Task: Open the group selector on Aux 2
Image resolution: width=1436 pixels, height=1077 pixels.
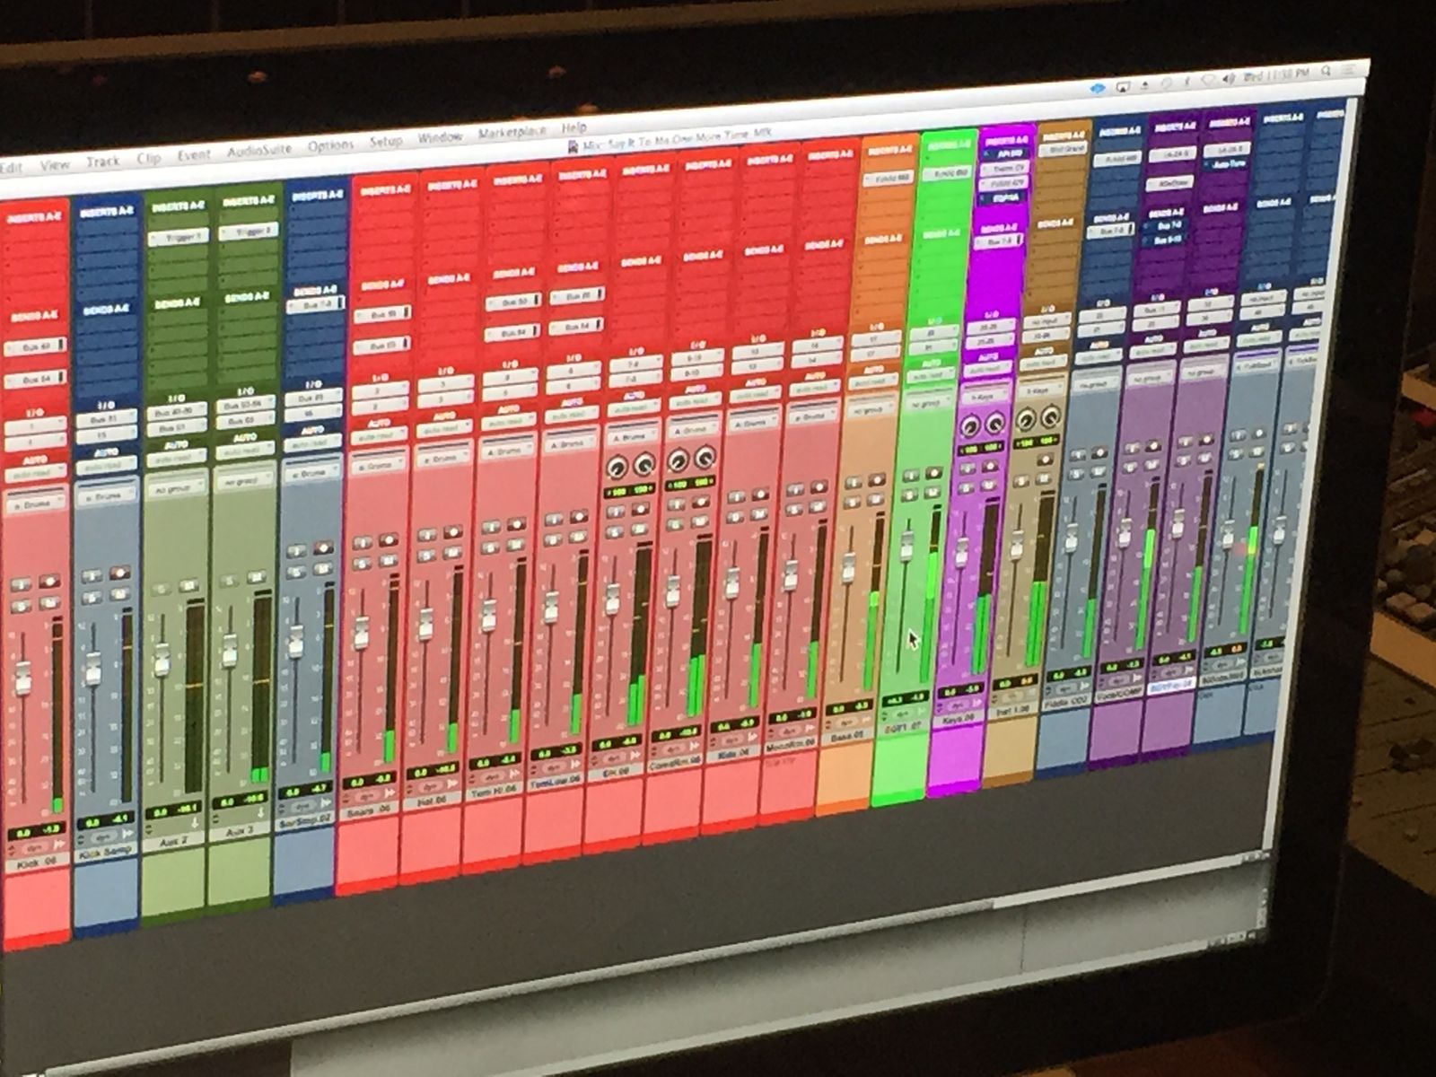Action: pyautogui.click(x=173, y=489)
